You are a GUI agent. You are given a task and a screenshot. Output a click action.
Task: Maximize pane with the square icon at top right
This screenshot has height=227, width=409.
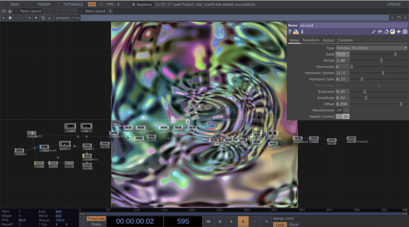(x=399, y=18)
